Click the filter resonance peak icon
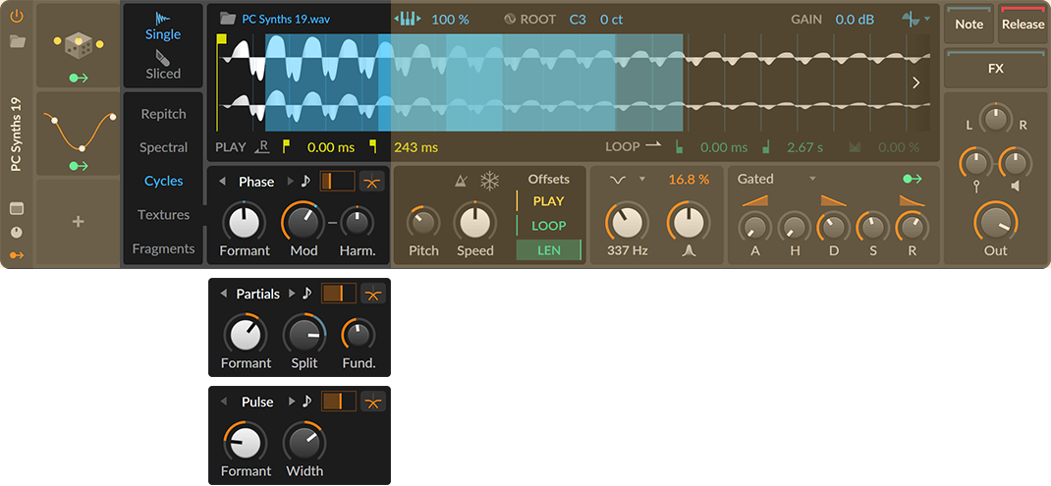Screen dimensions: 1051x486 [x=688, y=250]
